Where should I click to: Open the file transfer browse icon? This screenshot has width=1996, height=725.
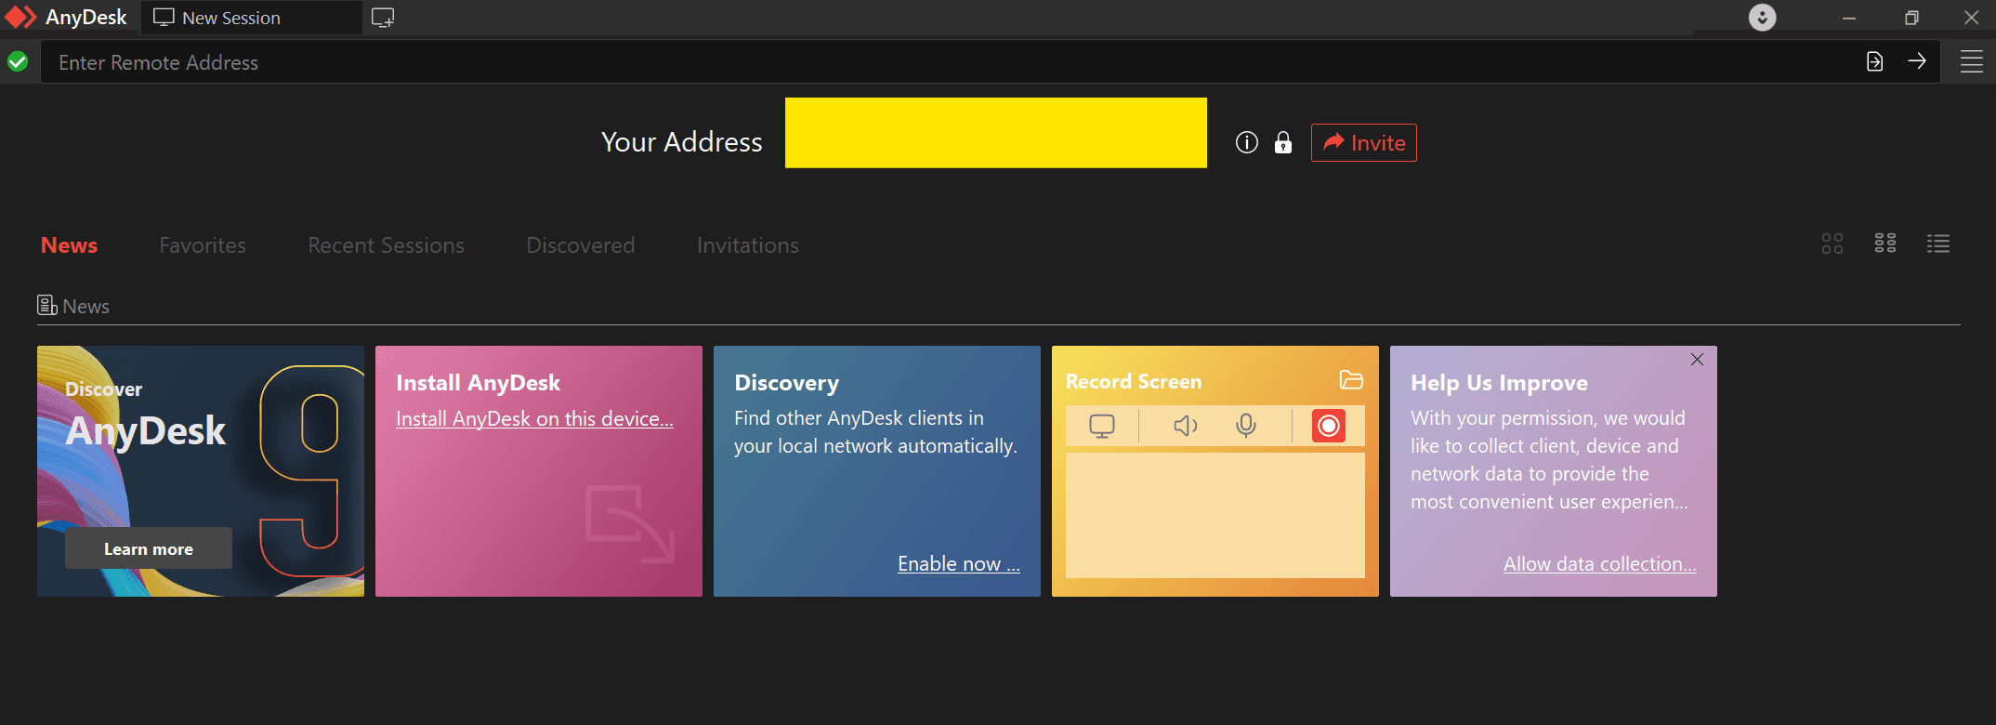(1875, 61)
